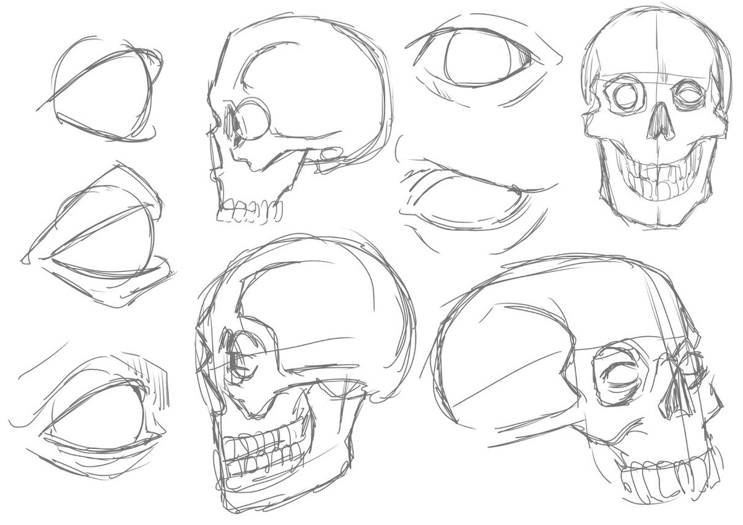Screen dimensions: 743x525
Task: Click the upper teeth of bottom-right skull
Action: [669, 473]
